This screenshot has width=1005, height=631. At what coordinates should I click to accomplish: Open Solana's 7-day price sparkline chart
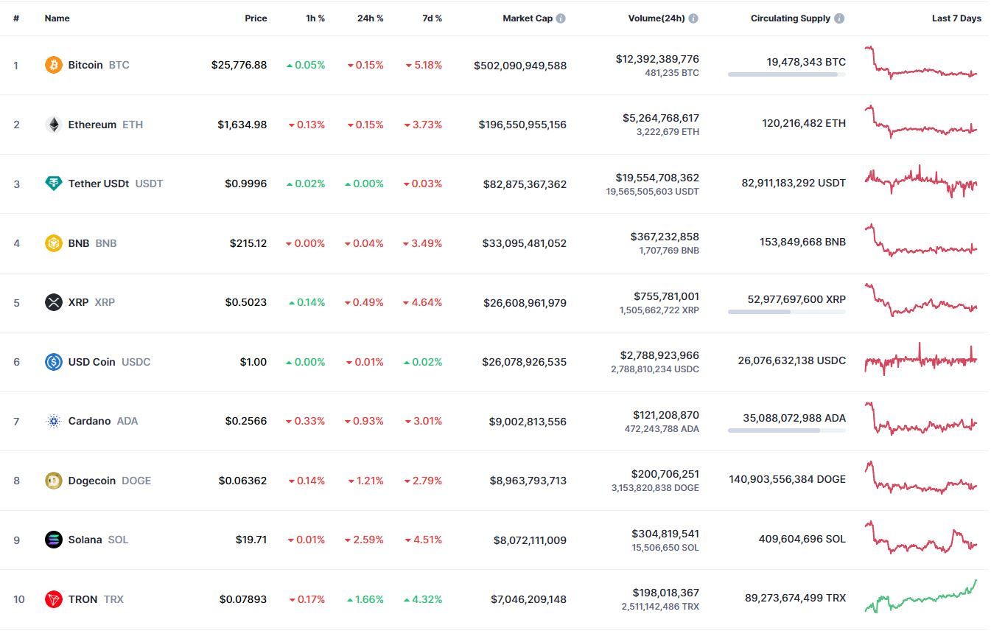click(x=921, y=538)
